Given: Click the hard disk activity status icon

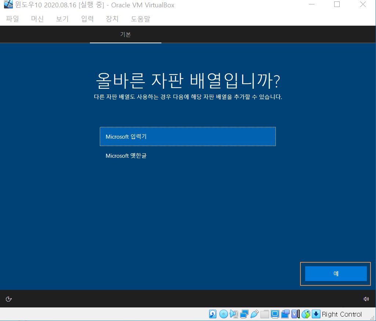Looking at the screenshot, I should pyautogui.click(x=213, y=314).
